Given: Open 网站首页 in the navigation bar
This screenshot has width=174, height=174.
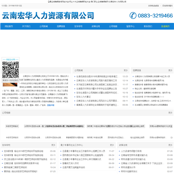Looking at the screenshot, I should [9, 27].
